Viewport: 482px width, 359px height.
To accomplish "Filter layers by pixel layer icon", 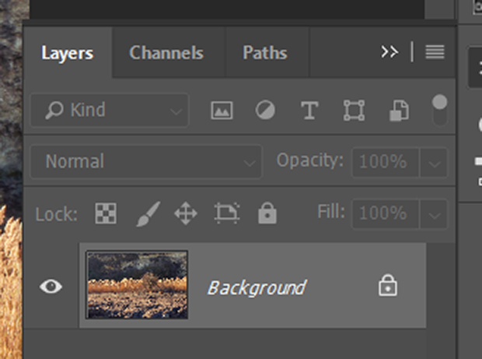I will point(222,111).
